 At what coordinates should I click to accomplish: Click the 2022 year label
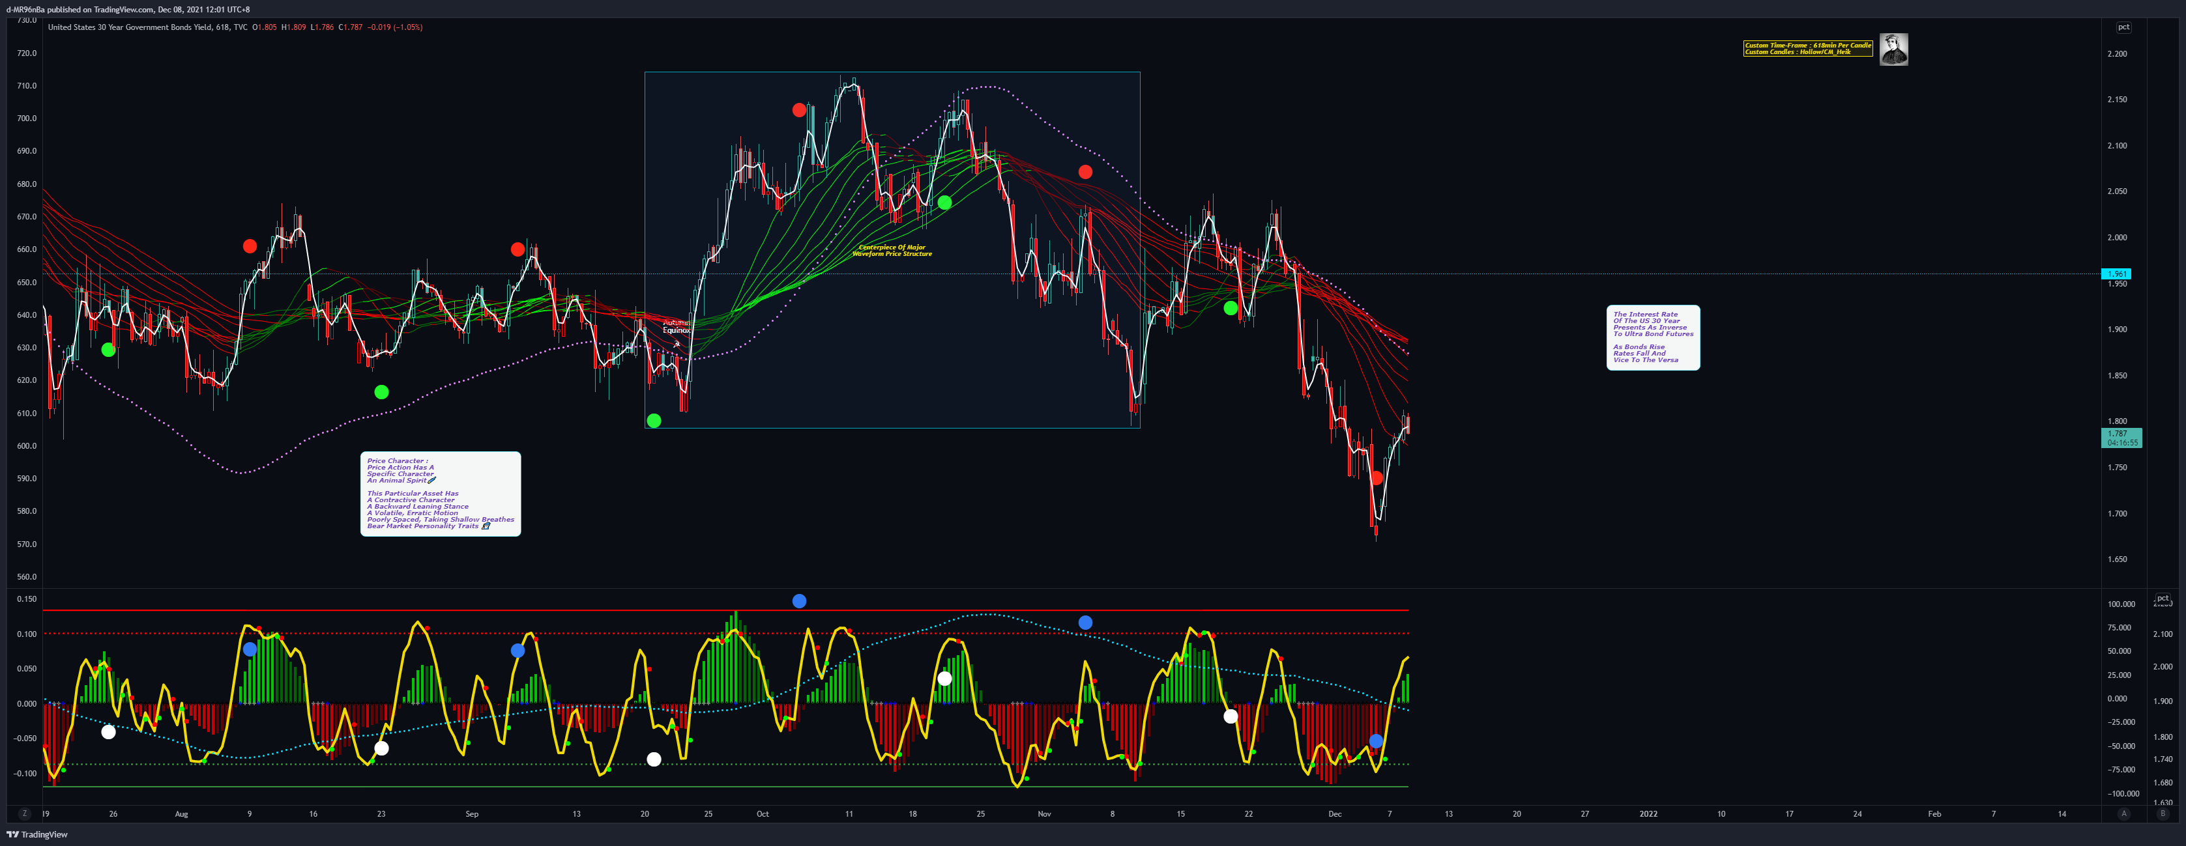pos(1648,814)
